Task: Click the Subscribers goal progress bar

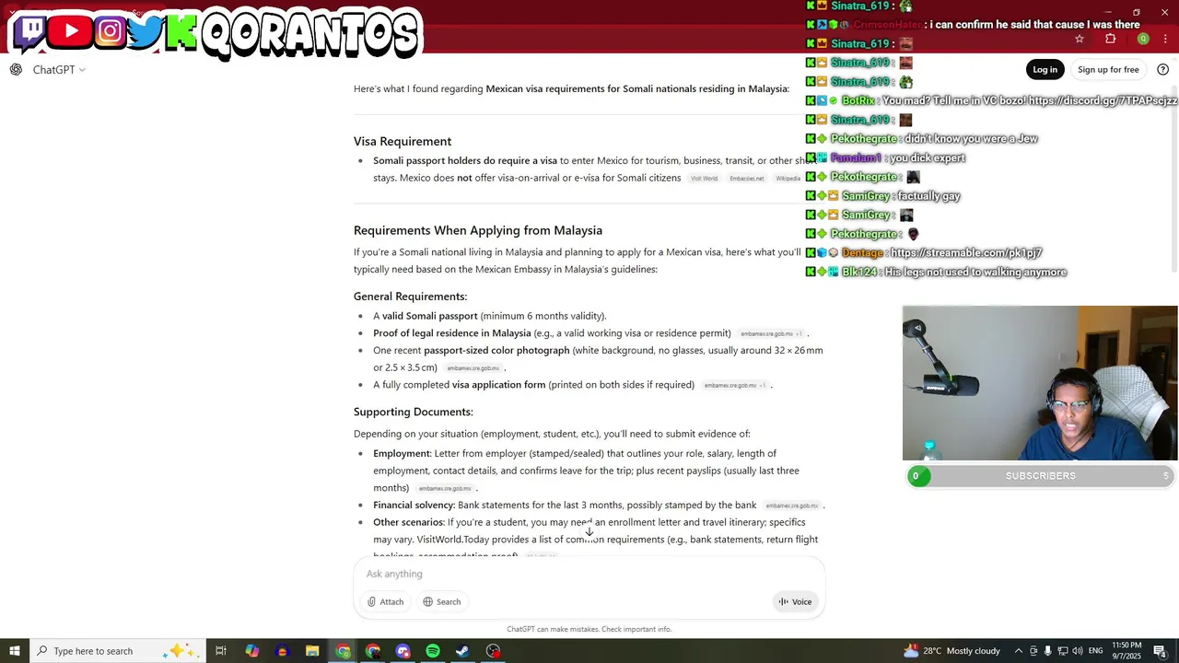Action: click(x=1040, y=476)
